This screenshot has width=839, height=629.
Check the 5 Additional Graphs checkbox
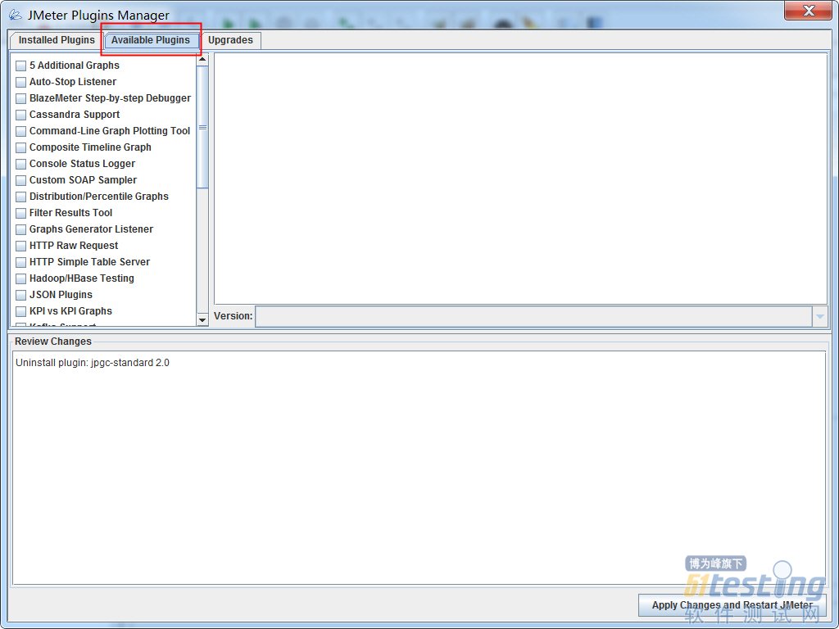click(x=20, y=66)
